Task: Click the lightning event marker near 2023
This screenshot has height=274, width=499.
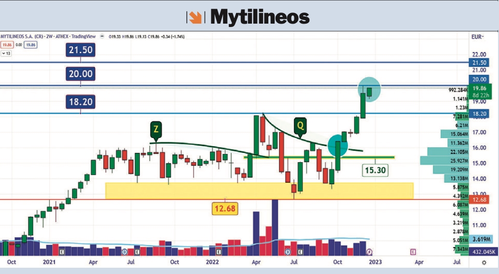Action: click(x=369, y=252)
